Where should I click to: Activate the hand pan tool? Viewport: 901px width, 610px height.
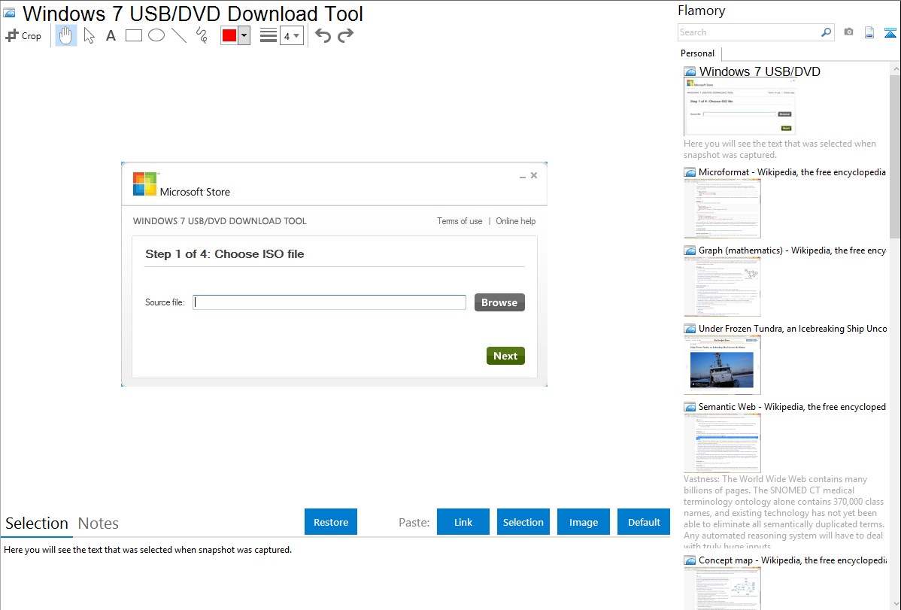[x=66, y=35]
